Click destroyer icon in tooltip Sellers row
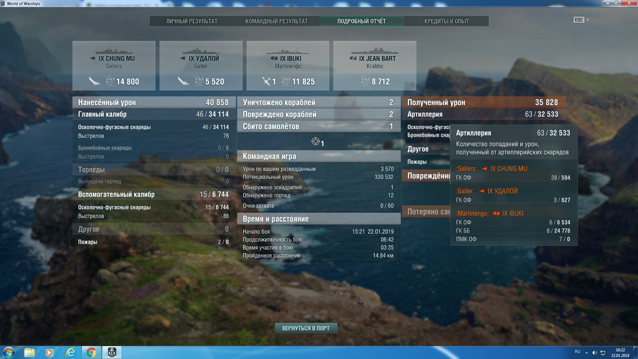The width and height of the screenshot is (638, 359). pyautogui.click(x=484, y=169)
